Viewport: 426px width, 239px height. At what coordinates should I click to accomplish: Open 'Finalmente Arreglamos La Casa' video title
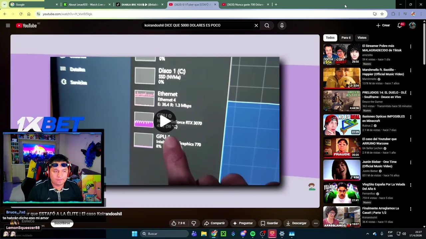[x=381, y=210]
